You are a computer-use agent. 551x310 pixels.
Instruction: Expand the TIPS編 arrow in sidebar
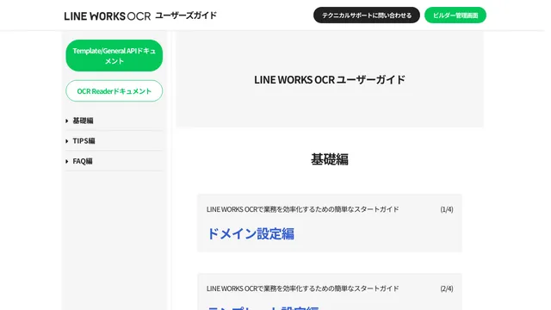tap(67, 141)
